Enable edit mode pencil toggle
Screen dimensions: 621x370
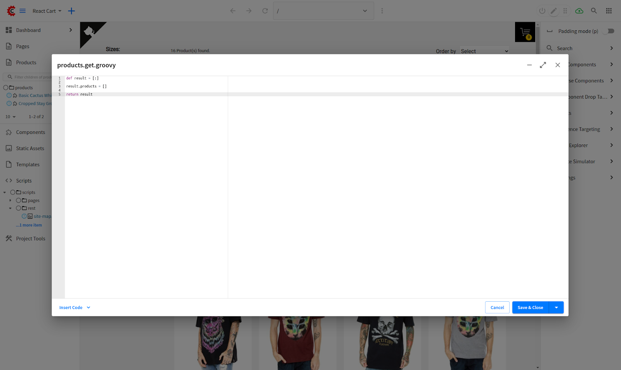pos(554,11)
